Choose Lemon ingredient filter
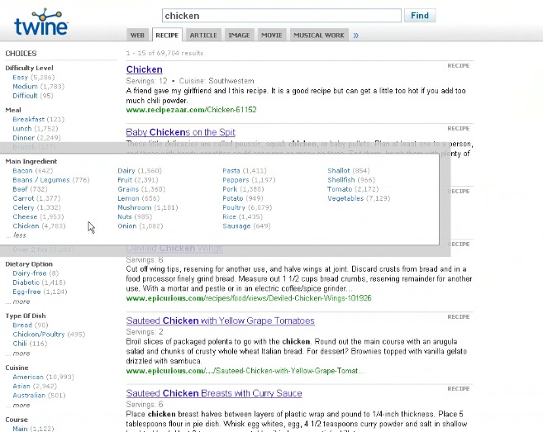Screen dimensions: 543x432 pyautogui.click(x=128, y=198)
